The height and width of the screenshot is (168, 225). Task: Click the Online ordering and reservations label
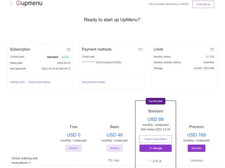24,160
